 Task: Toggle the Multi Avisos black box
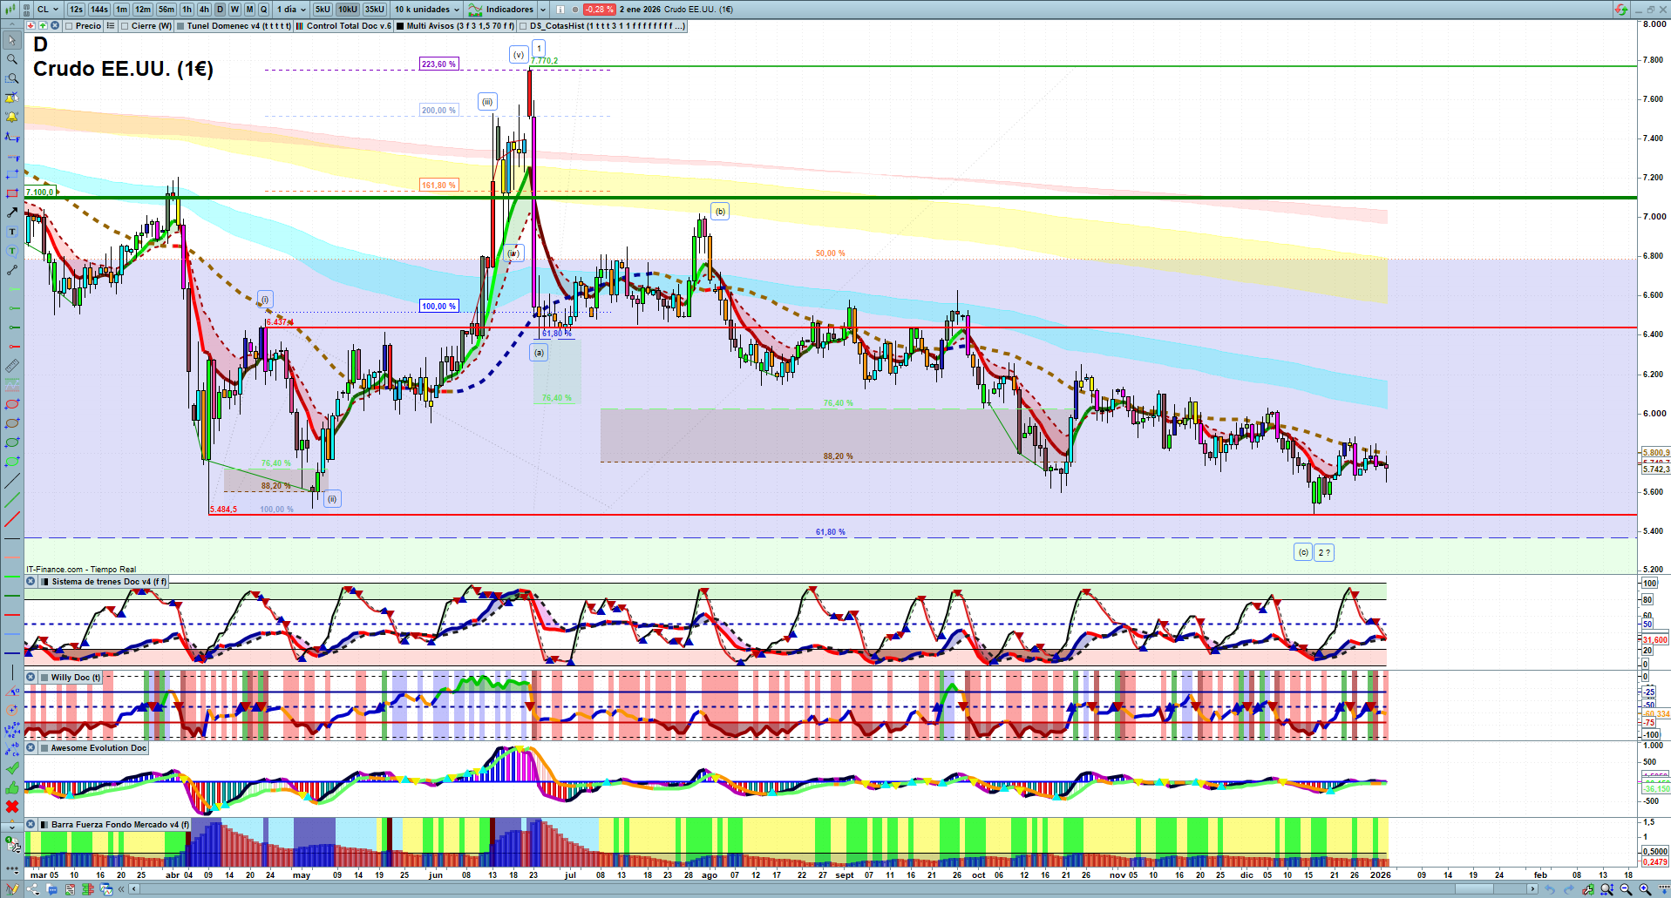click(x=400, y=26)
